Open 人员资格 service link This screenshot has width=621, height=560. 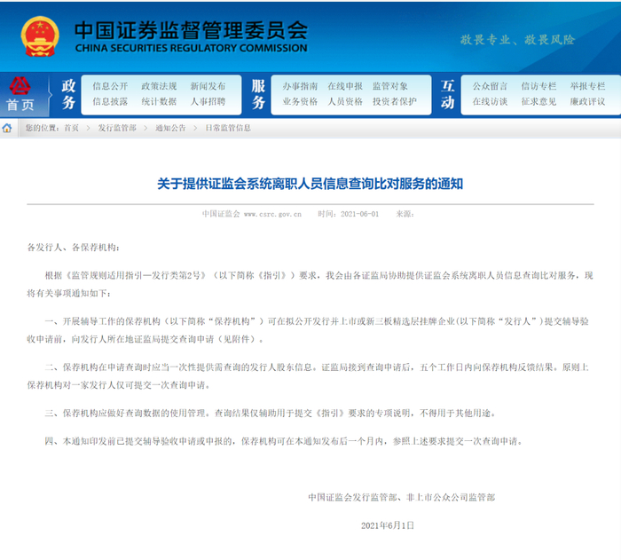(x=345, y=101)
